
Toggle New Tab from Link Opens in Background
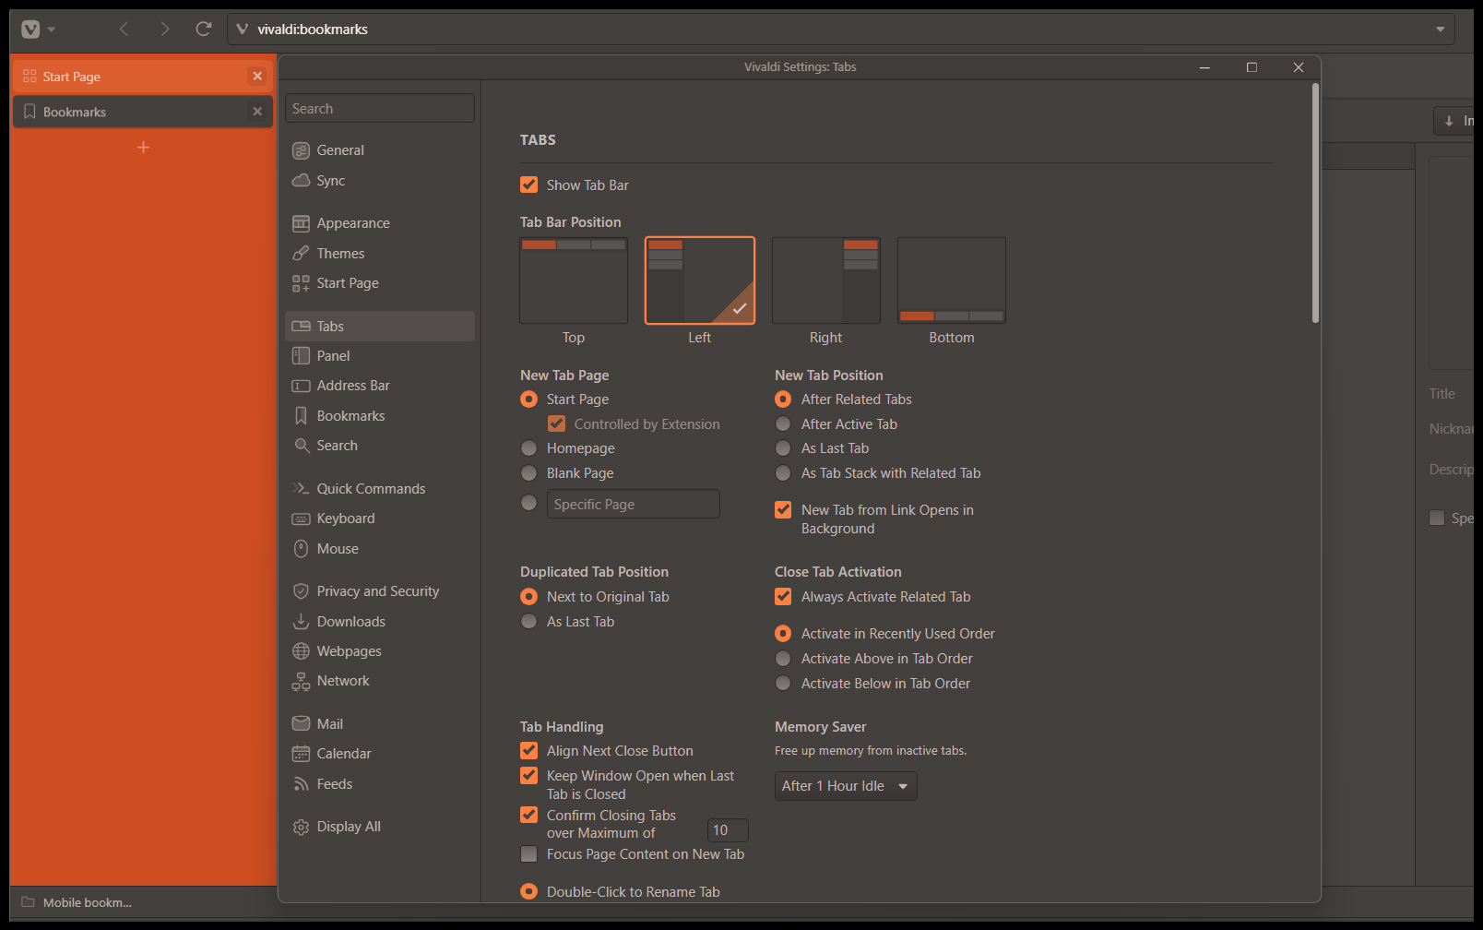pyautogui.click(x=783, y=509)
